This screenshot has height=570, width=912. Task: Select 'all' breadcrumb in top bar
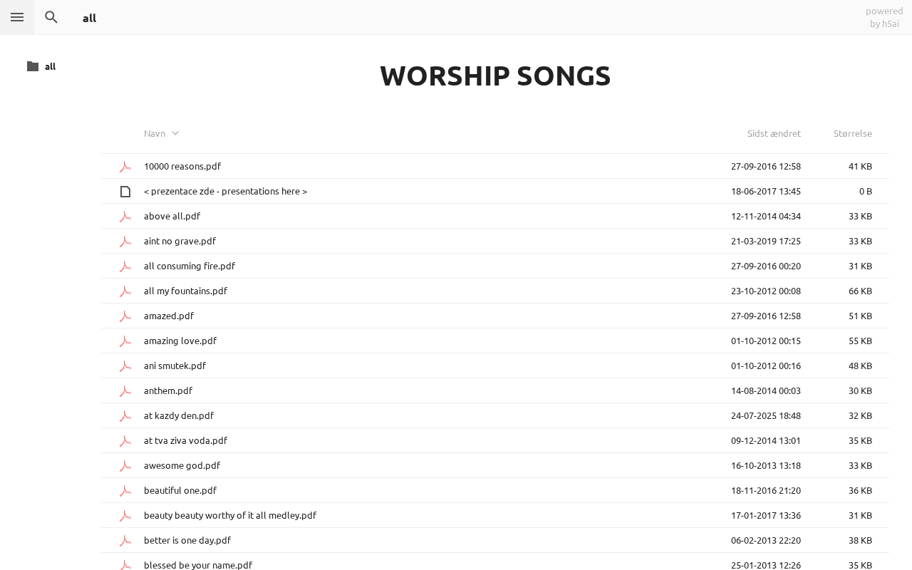89,18
